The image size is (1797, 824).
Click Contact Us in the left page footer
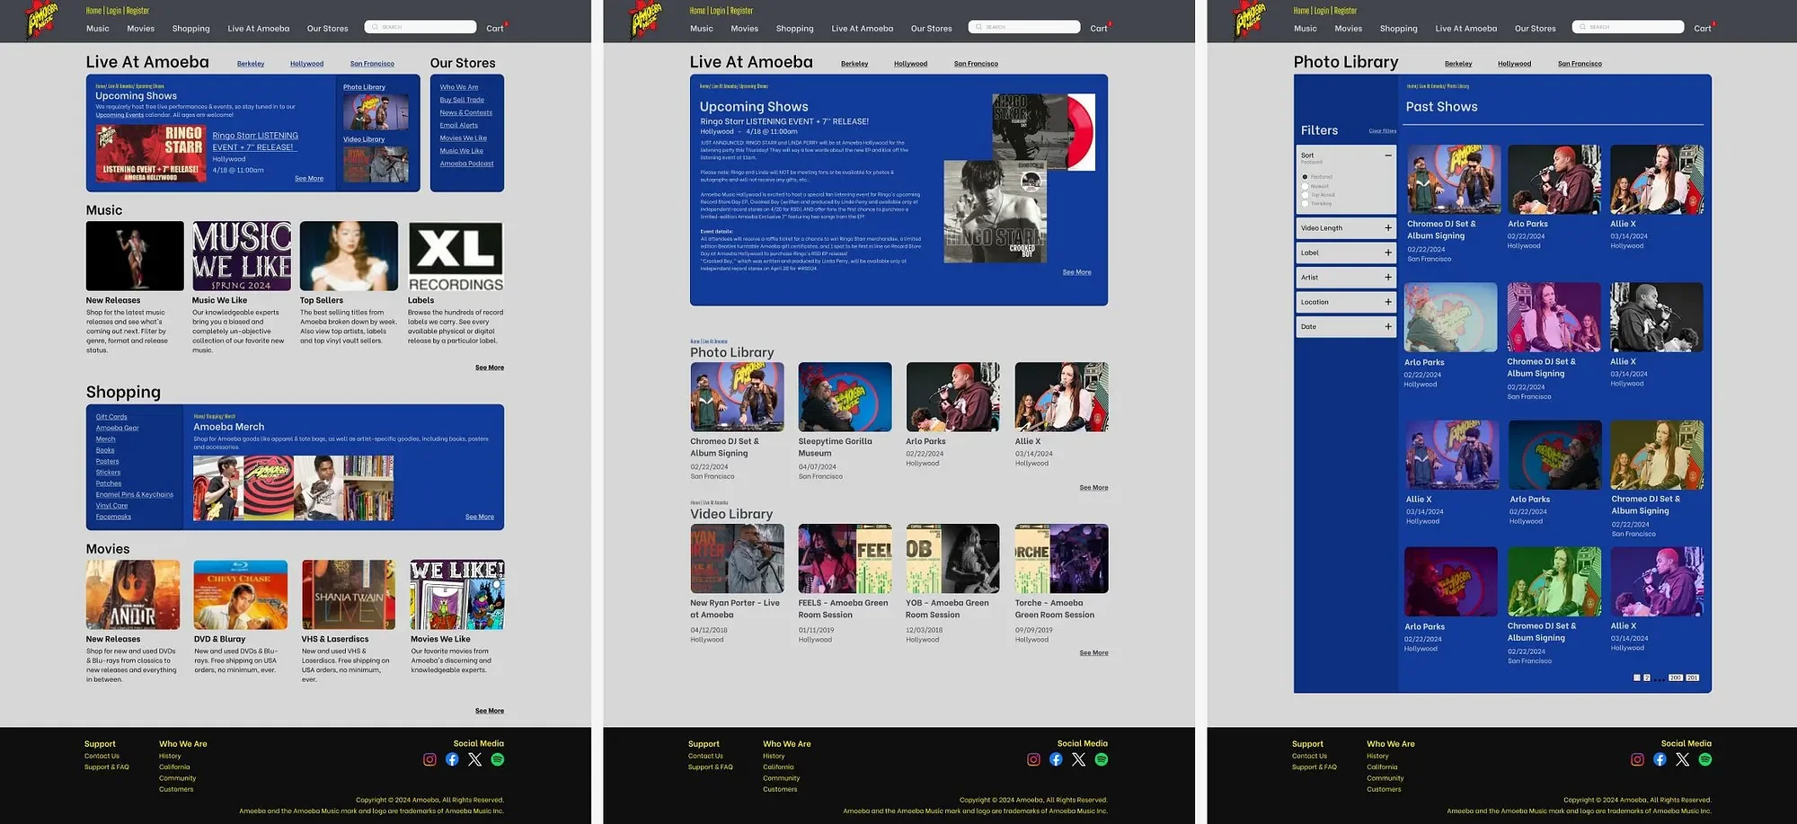102,756
